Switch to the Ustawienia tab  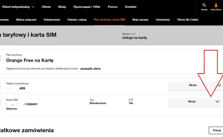point(163,20)
